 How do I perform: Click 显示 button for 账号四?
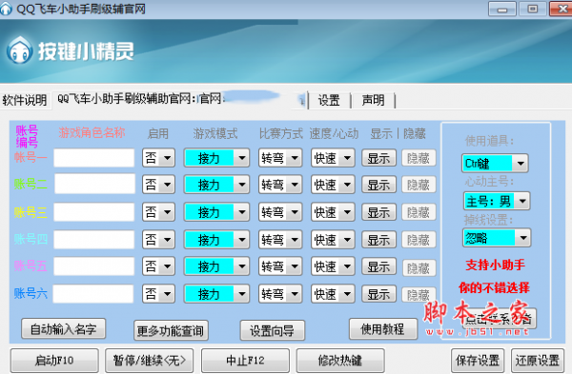[378, 240]
